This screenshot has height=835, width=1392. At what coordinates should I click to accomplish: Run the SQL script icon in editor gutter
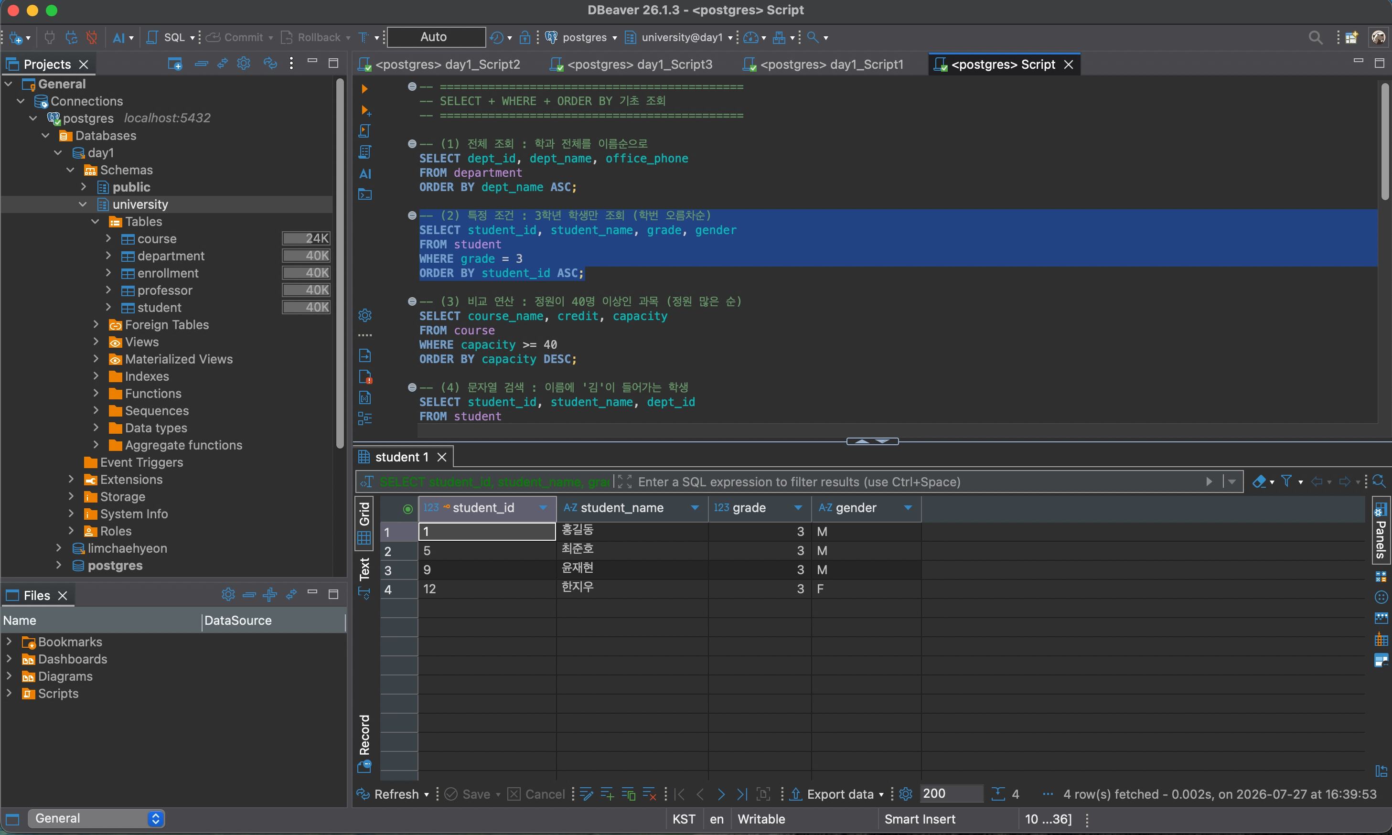tap(364, 131)
